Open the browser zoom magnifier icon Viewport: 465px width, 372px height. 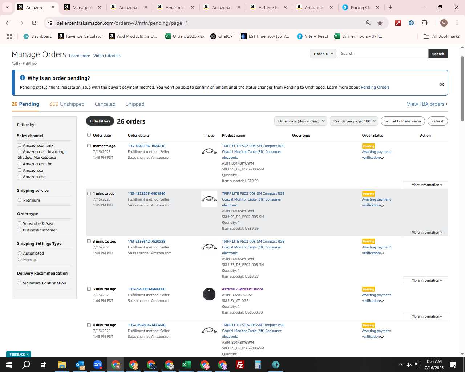pyautogui.click(x=368, y=23)
